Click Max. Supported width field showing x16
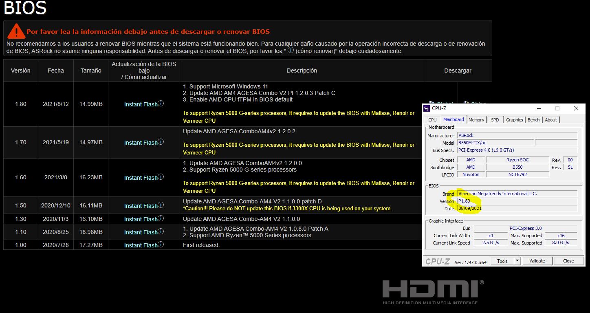 point(560,236)
